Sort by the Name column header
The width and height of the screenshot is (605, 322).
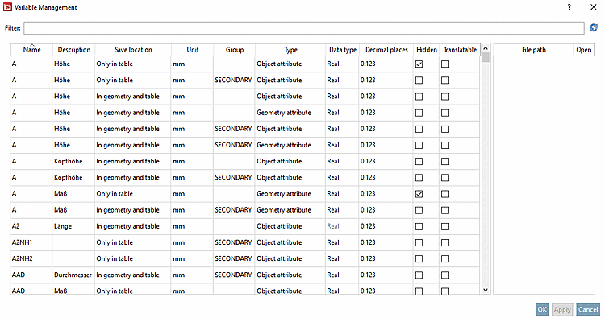[31, 50]
